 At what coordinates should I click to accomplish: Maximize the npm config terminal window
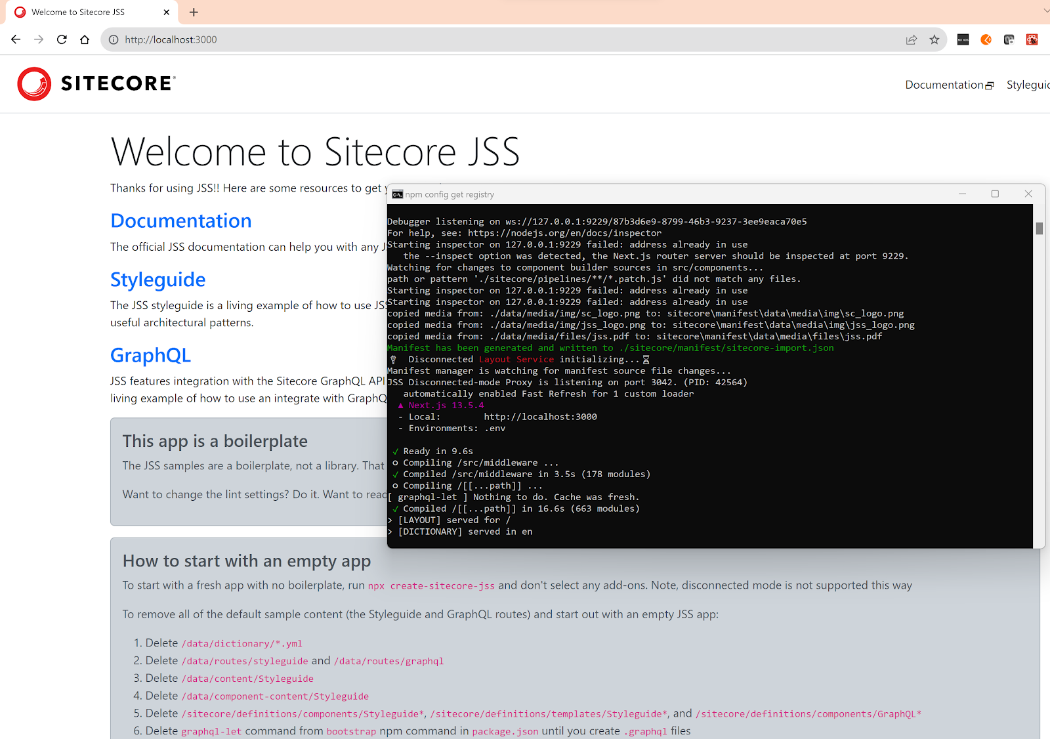point(995,194)
